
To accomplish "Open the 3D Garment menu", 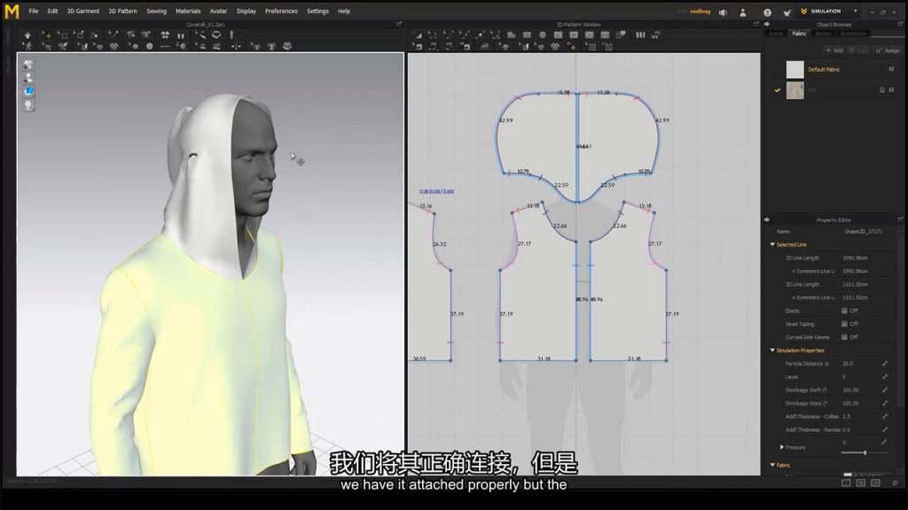I will [82, 11].
